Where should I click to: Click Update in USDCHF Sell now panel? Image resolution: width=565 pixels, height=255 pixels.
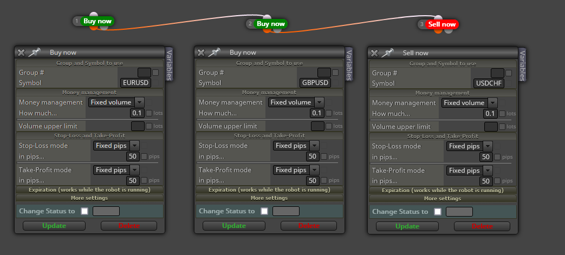click(407, 226)
